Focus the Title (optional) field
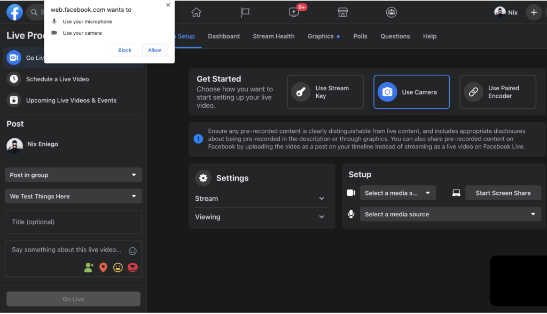547x314 pixels. (x=73, y=222)
